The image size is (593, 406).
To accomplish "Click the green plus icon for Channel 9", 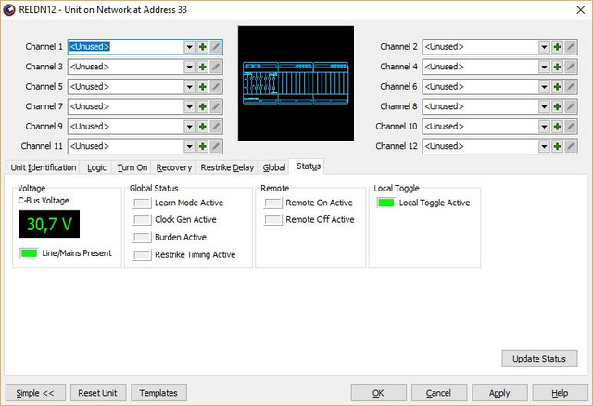I will click(x=203, y=127).
